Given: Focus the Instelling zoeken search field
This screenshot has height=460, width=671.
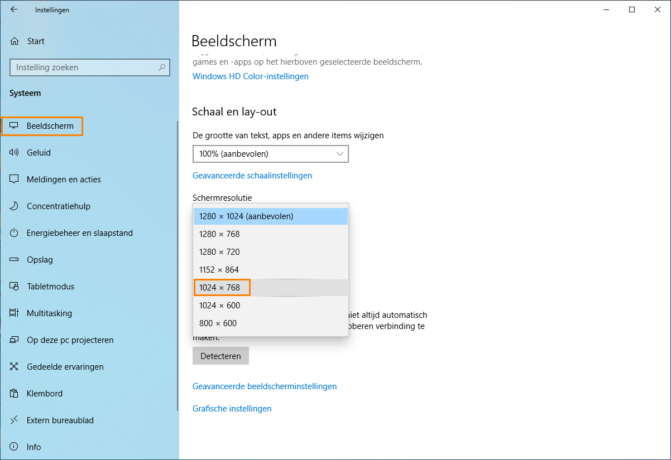Looking at the screenshot, I should (84, 67).
